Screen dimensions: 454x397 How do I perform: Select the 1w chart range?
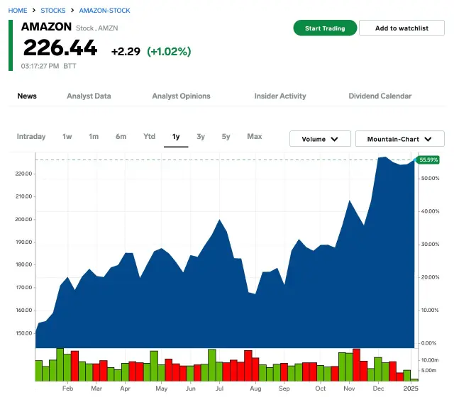[x=67, y=136]
